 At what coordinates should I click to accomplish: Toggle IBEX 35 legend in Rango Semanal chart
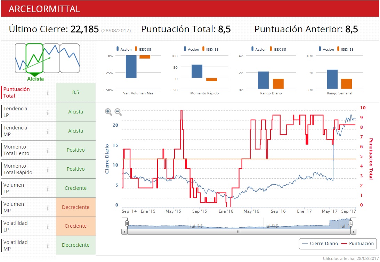click(x=345, y=49)
